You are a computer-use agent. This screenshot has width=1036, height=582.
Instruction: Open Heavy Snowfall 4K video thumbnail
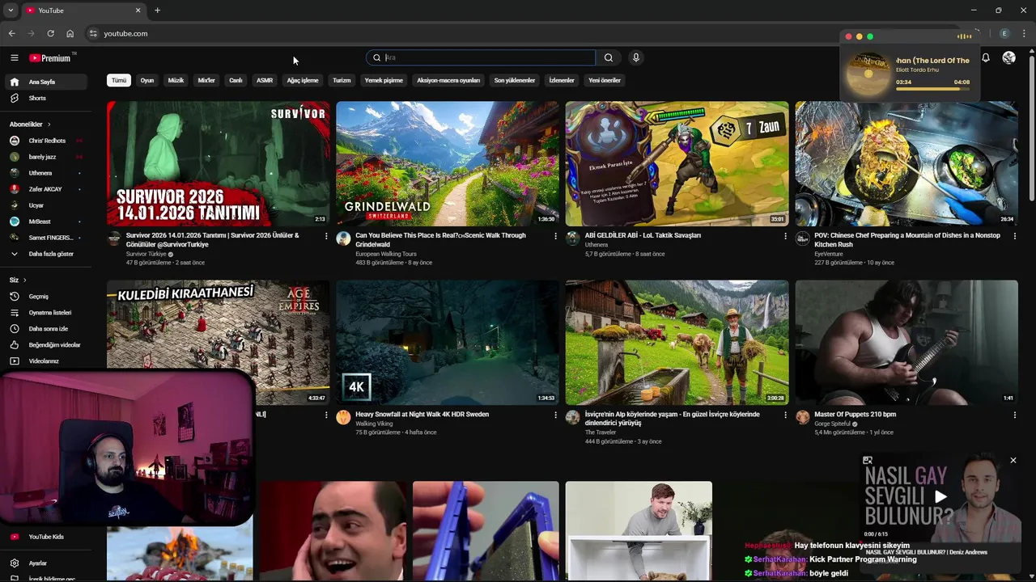[x=448, y=342]
